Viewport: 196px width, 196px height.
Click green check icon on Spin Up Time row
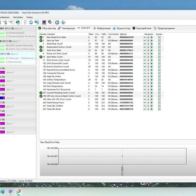41,40
